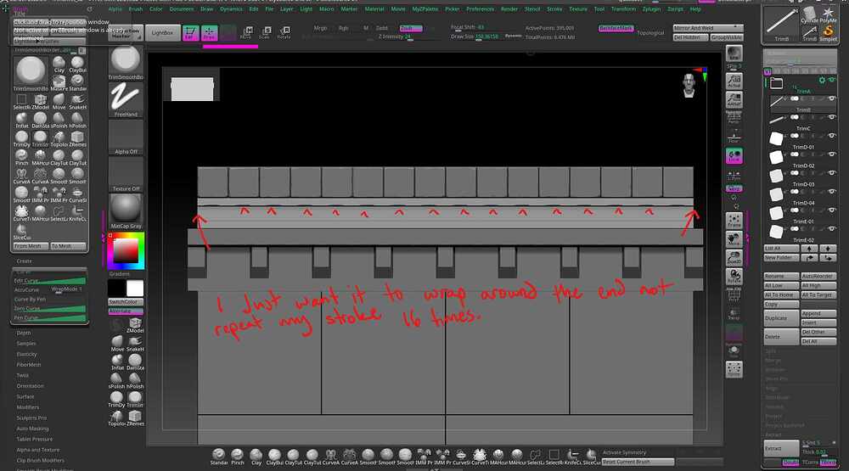Open the subtool folder settings gear
The image size is (849, 471).
pyautogui.click(x=822, y=80)
